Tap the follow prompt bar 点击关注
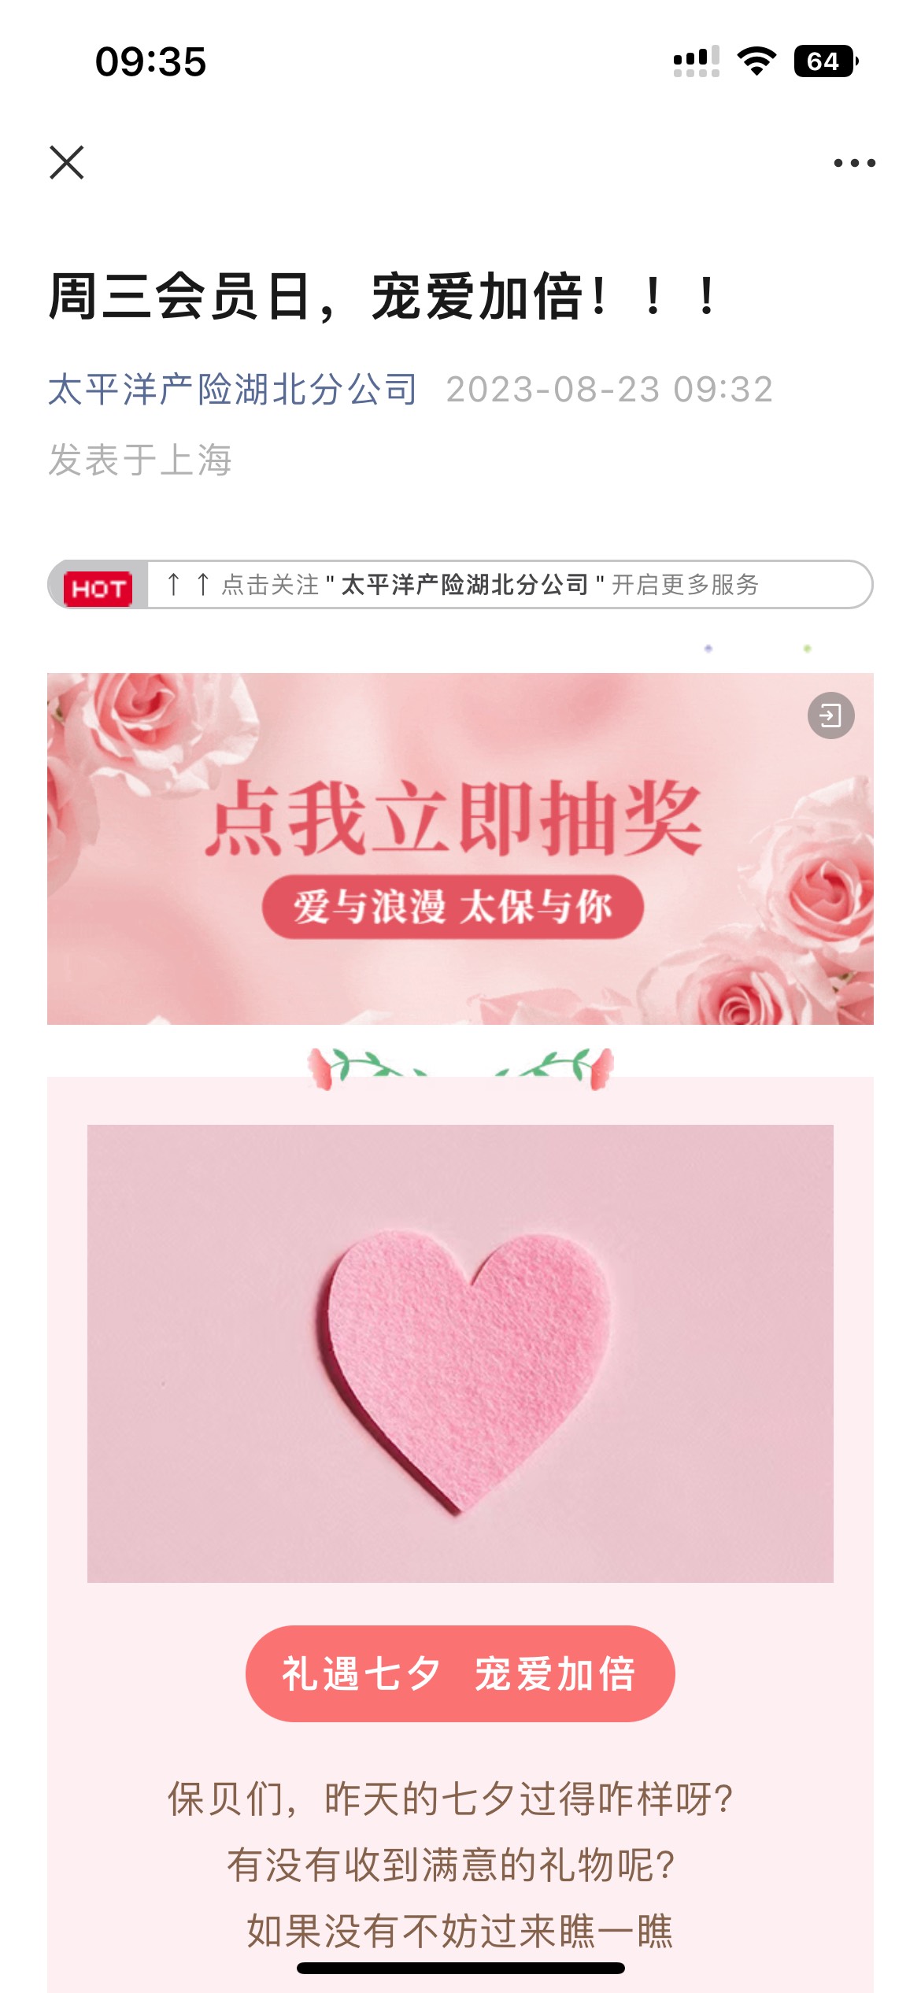Viewport: 921px width, 1993px height. click(x=460, y=585)
